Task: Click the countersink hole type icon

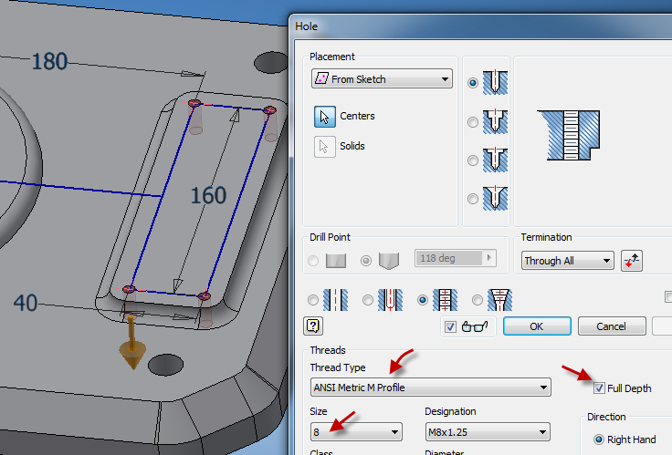Action: tap(496, 199)
